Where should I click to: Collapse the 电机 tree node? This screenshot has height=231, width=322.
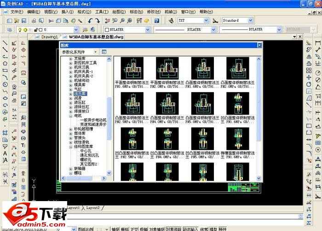pos(70,116)
